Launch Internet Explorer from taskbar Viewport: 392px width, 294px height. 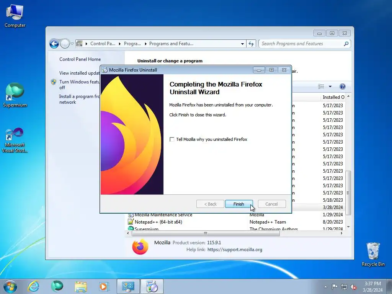pos(33,286)
